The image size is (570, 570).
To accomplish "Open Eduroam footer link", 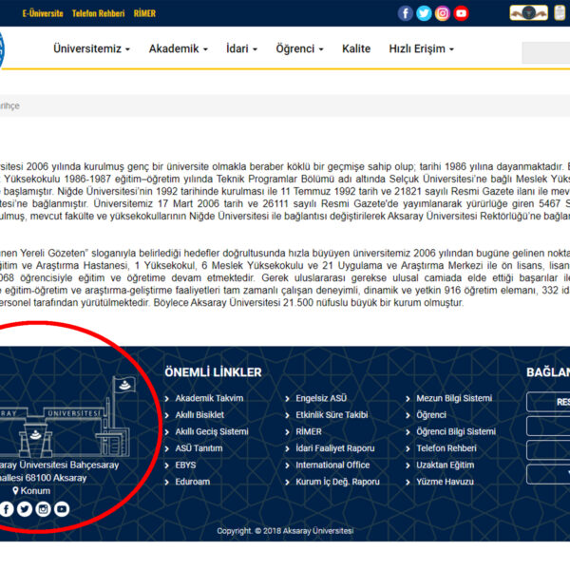I will pos(192,482).
